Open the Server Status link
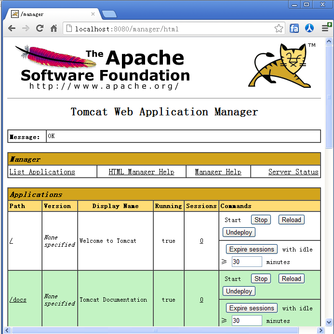The image size is (334, 334). 294,172
